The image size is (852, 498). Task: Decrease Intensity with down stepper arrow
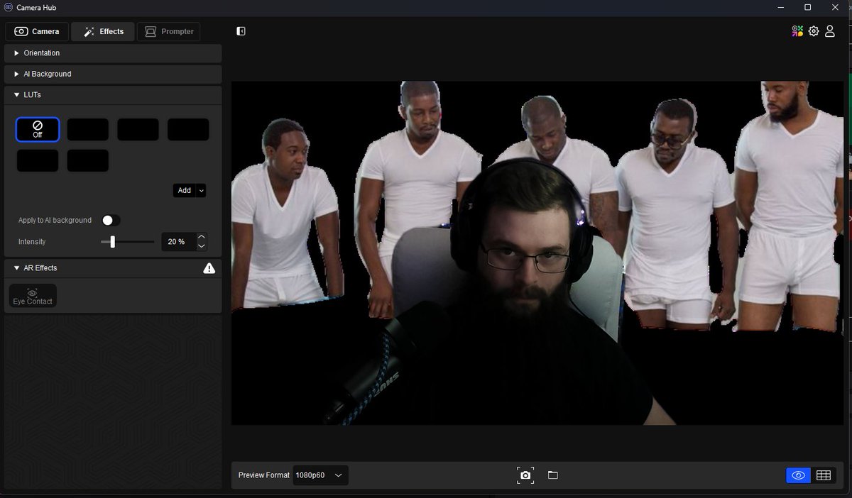(202, 246)
